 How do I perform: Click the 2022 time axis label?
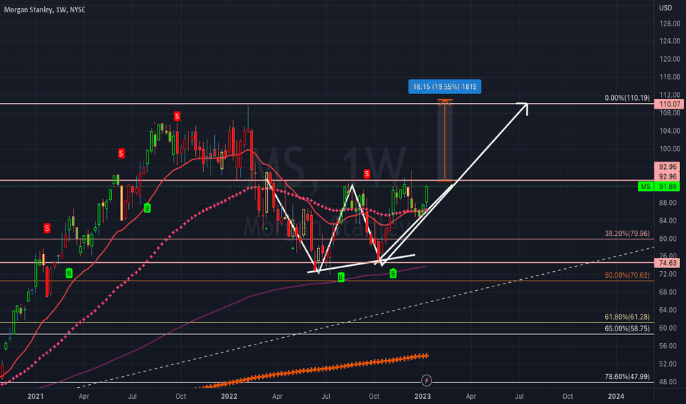pos(229,396)
